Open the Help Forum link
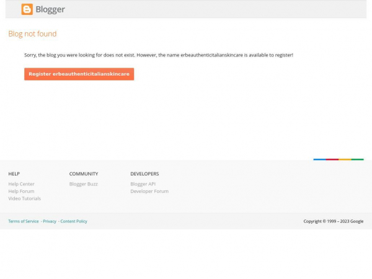The image size is (372, 279). coord(21,191)
